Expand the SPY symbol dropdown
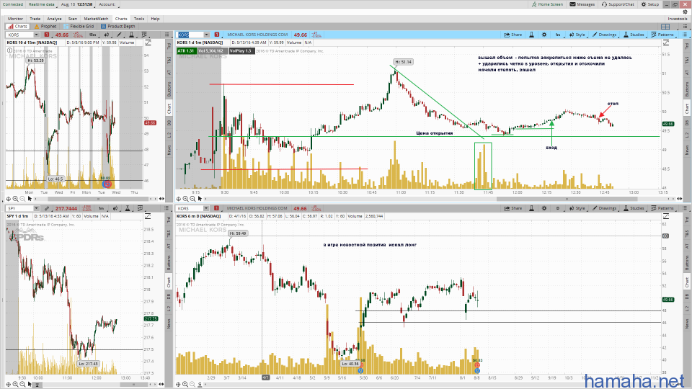Image resolution: width=692 pixels, height=389 pixels. coord(36,208)
